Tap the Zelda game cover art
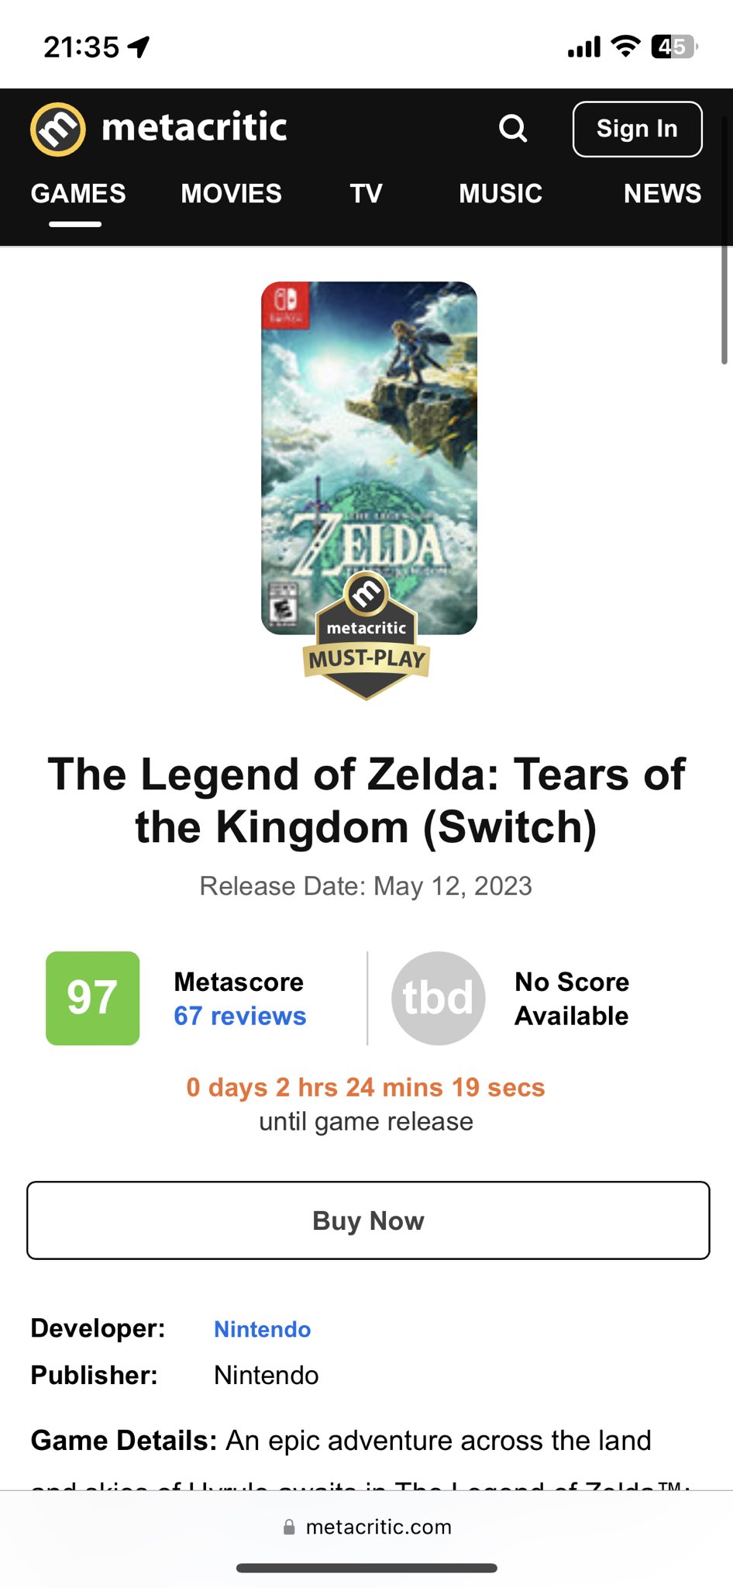Viewport: 733px width, 1588px height. tap(369, 434)
